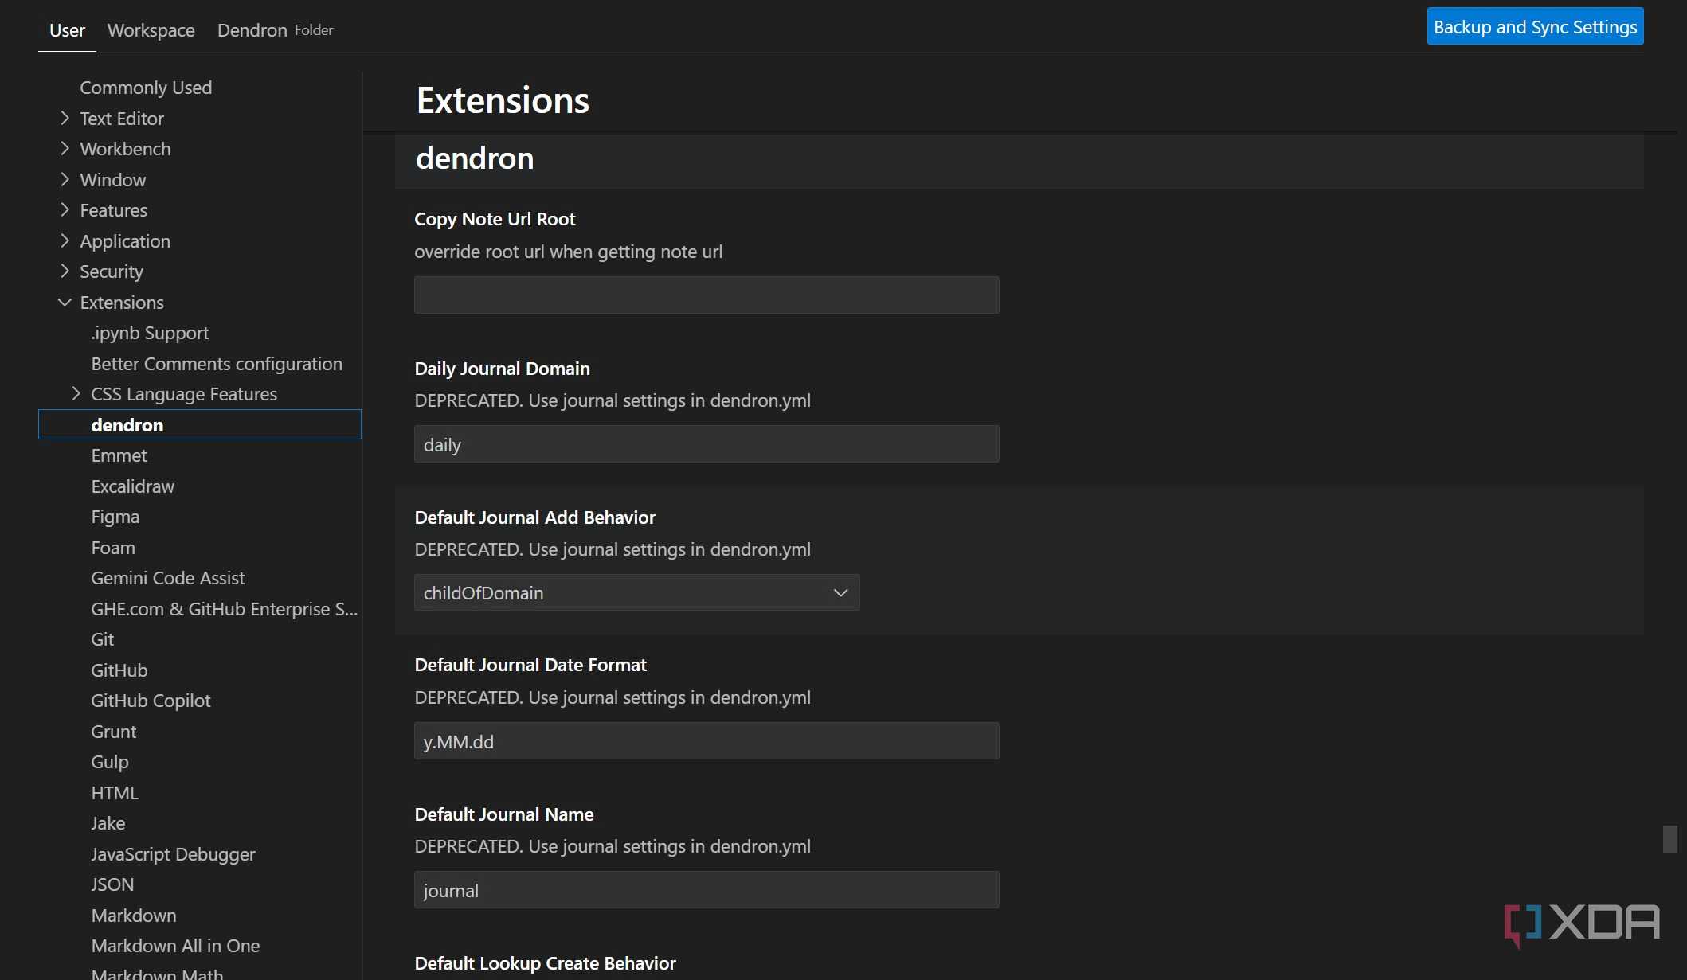Select Commonly Used in sidebar
Screen dimensions: 1687x980
pos(146,88)
